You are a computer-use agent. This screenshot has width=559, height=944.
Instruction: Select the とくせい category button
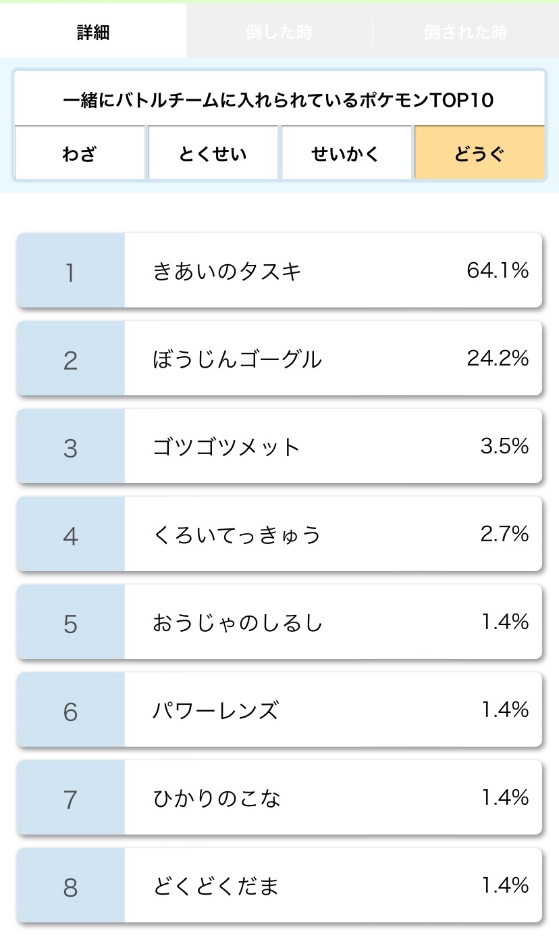(213, 153)
